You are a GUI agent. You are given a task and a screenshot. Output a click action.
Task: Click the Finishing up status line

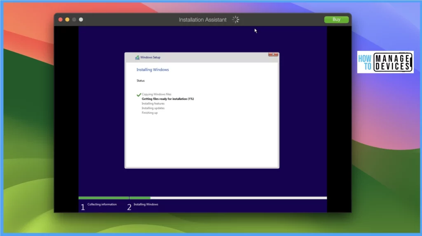(x=150, y=113)
